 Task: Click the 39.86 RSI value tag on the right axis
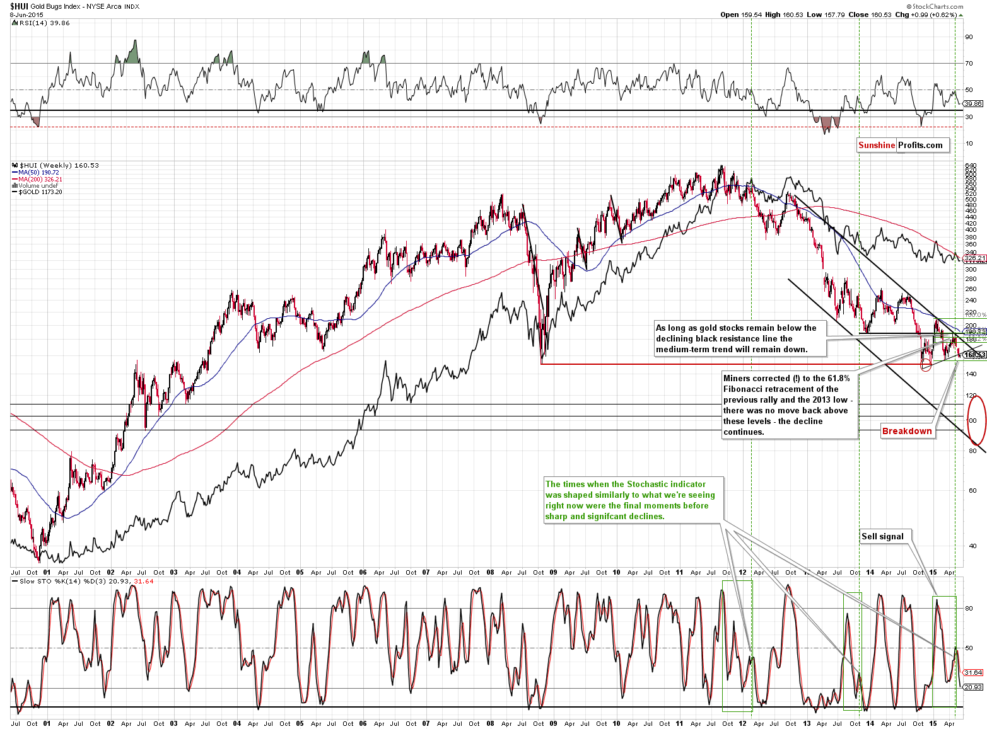tap(973, 103)
